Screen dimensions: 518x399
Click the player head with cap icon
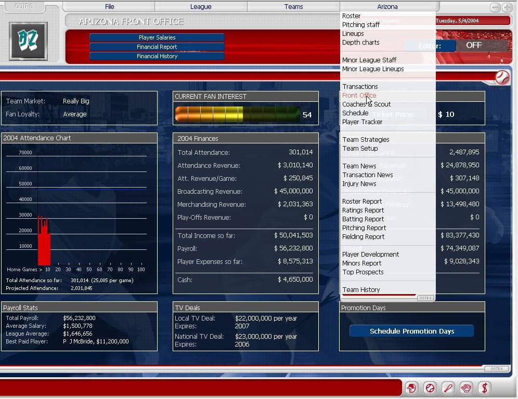click(411, 388)
